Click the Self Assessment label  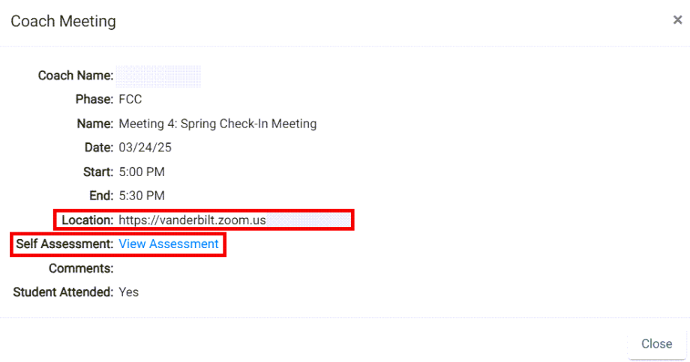[x=64, y=244]
